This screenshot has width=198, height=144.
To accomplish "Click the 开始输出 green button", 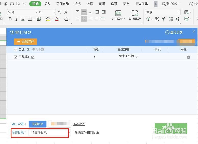I will [171, 128].
